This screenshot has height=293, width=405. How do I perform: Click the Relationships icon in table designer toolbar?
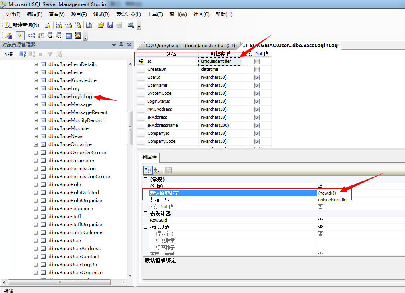[x=32, y=36]
